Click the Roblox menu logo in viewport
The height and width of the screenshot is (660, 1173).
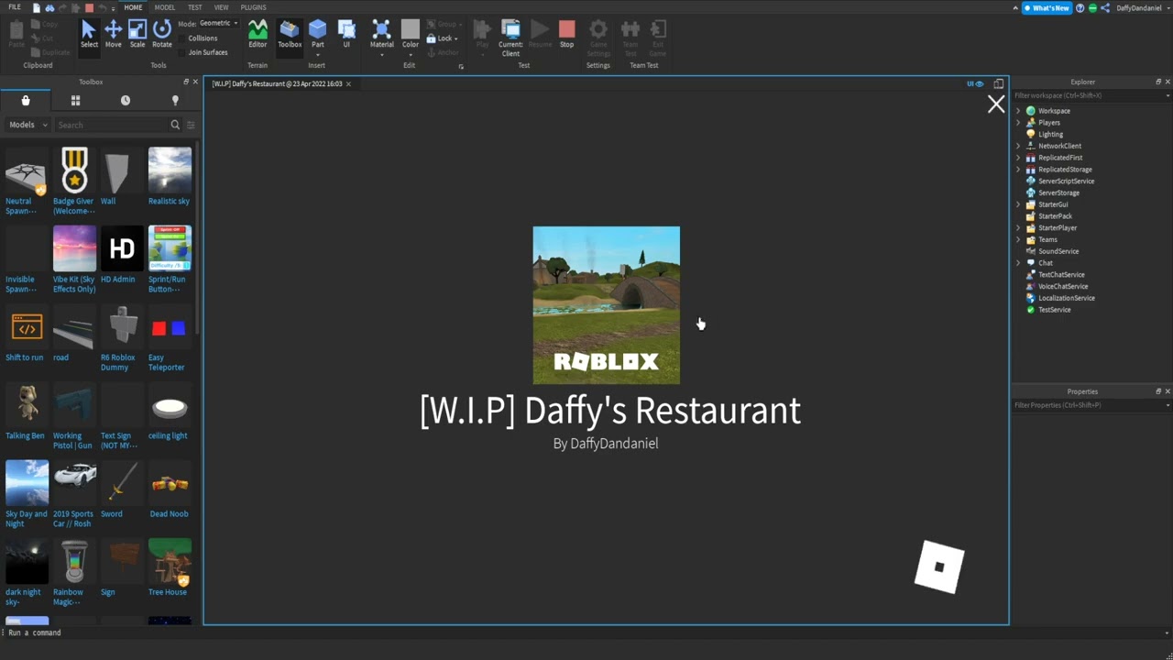click(x=939, y=566)
